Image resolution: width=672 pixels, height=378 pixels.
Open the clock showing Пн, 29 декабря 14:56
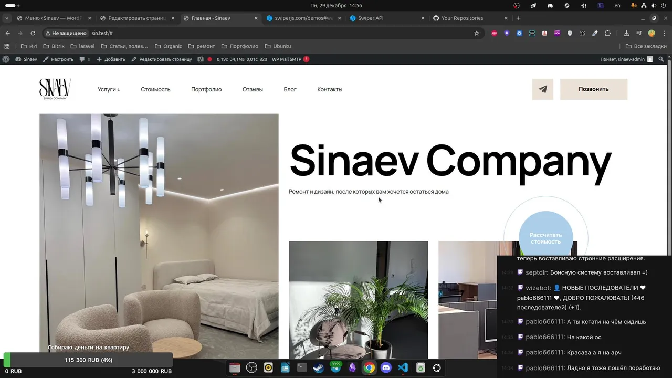point(336,5)
